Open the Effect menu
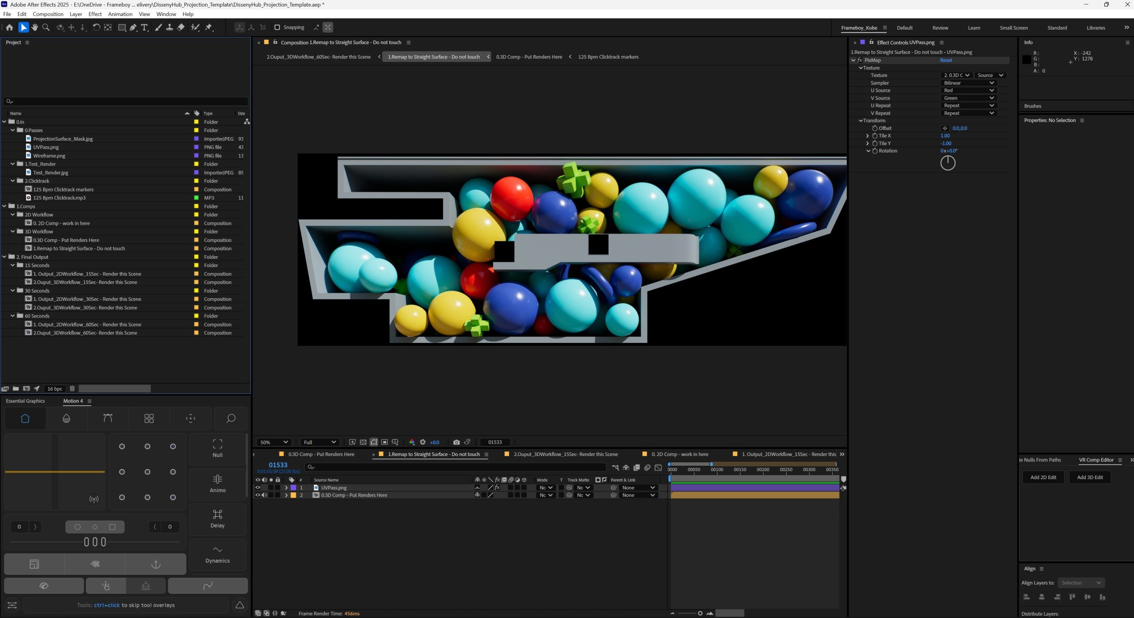Screen dimensions: 1134x618 point(95,14)
